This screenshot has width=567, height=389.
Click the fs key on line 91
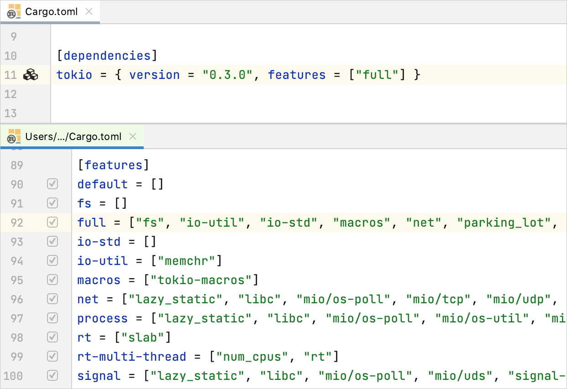[84, 204]
